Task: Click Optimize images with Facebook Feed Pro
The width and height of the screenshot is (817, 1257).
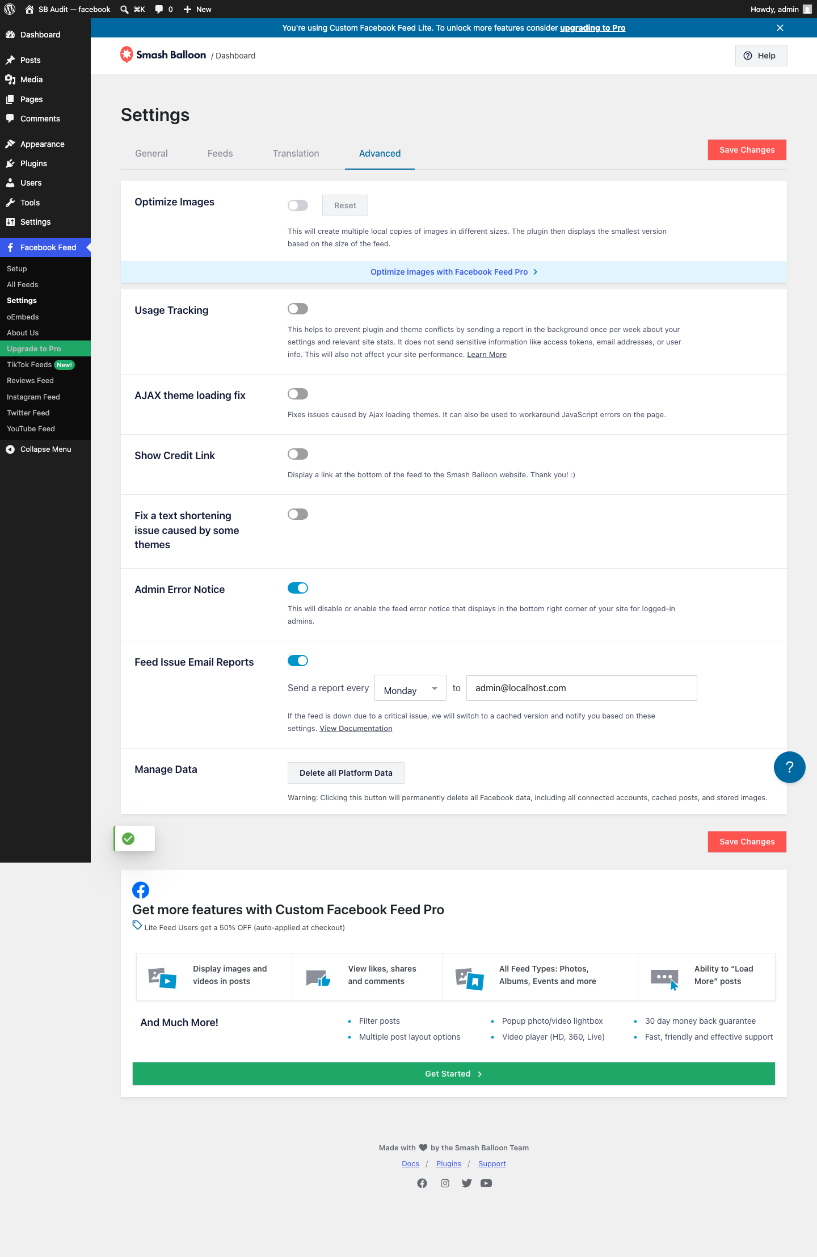Action: (x=454, y=272)
